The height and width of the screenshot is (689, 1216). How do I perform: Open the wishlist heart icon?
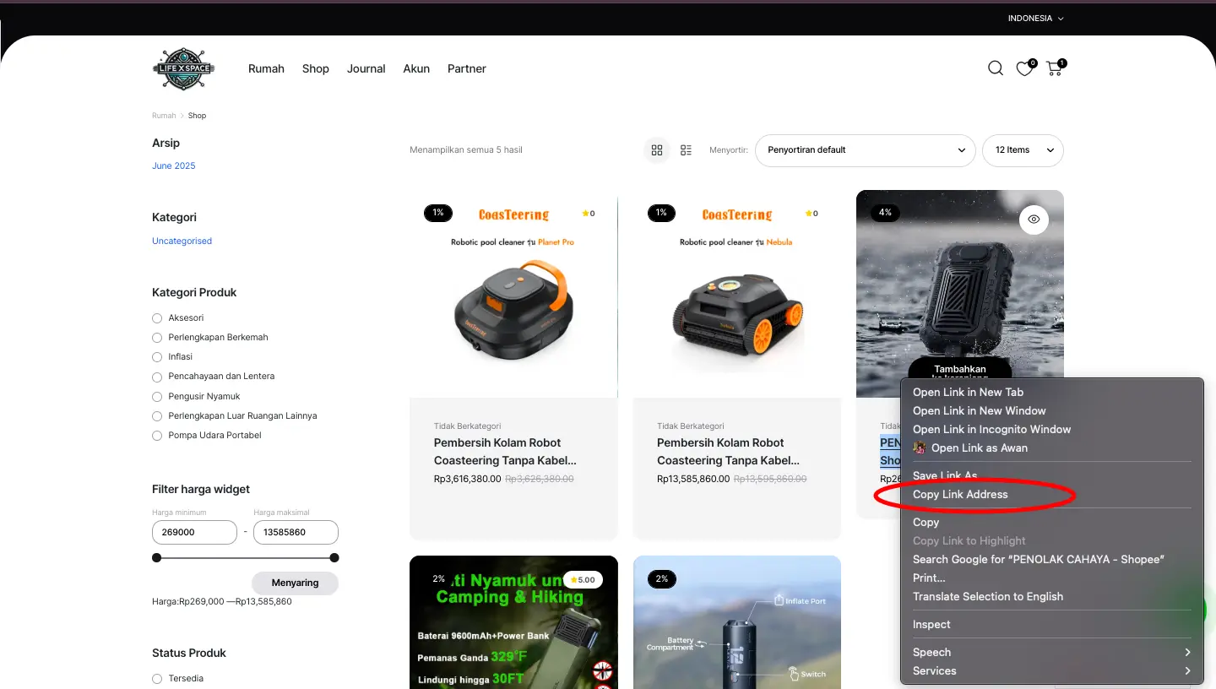[x=1024, y=69]
